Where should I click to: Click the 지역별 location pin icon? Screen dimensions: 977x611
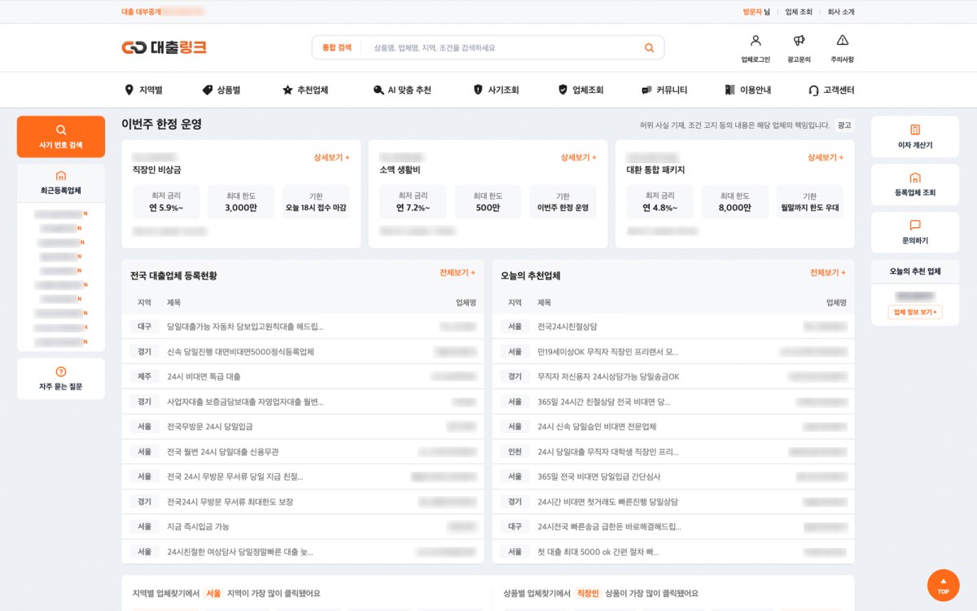[x=129, y=90]
